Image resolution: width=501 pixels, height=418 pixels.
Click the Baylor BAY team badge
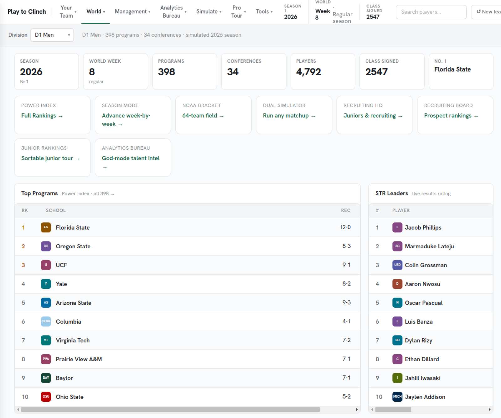tap(46, 378)
